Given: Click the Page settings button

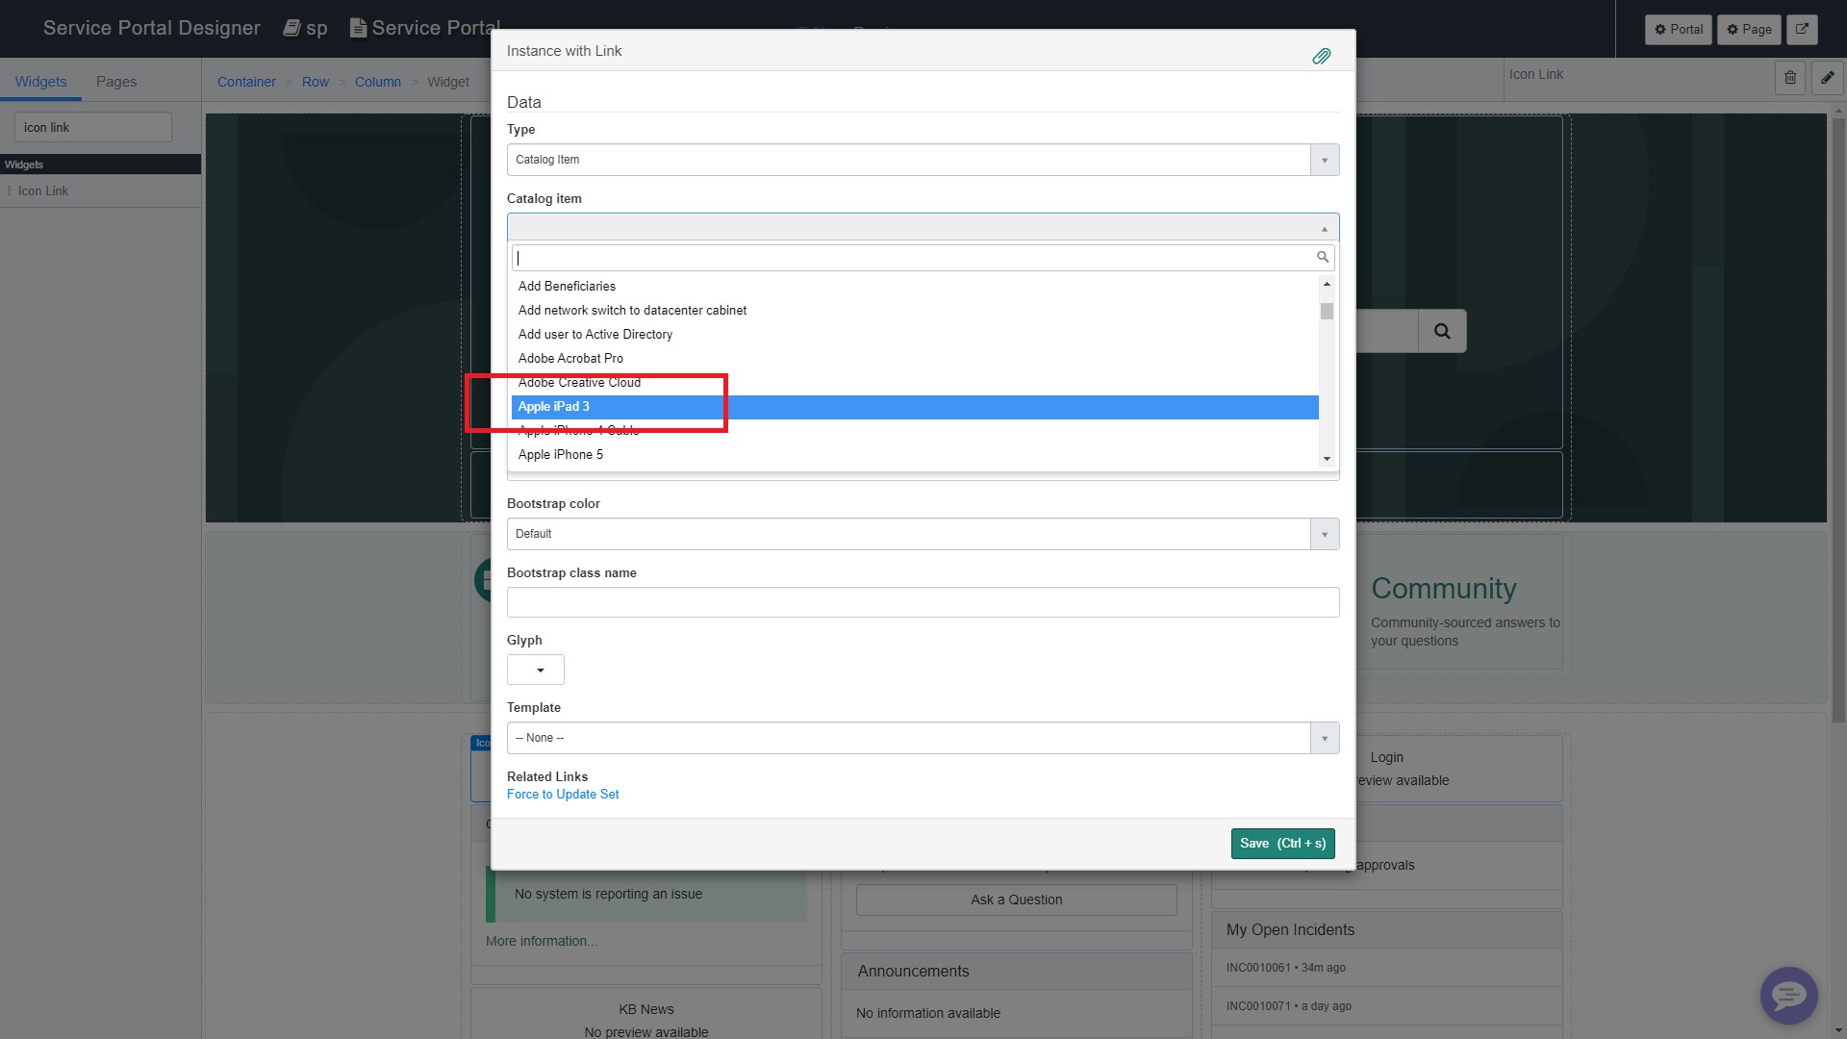Looking at the screenshot, I should coord(1749,29).
